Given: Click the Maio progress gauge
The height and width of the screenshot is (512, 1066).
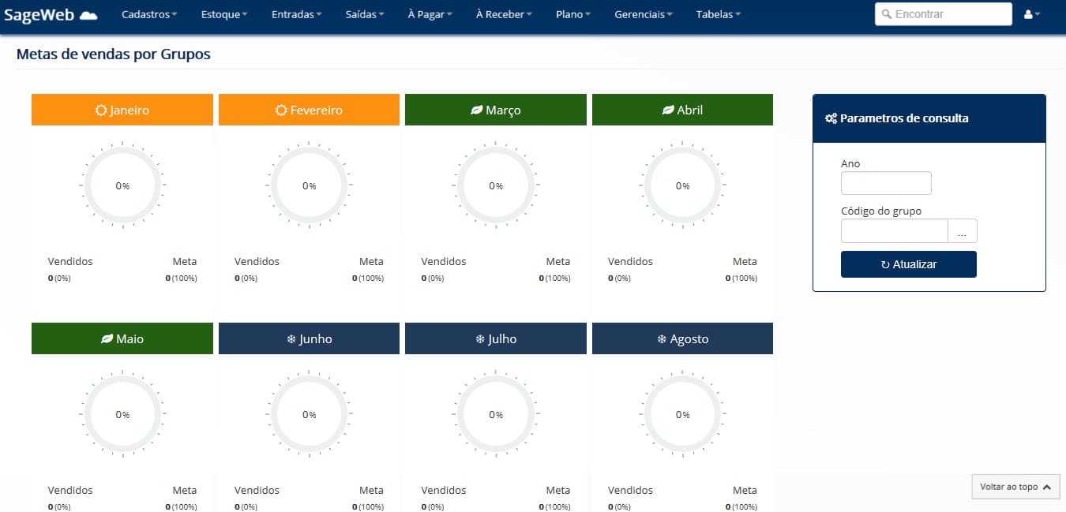Looking at the screenshot, I should (122, 415).
